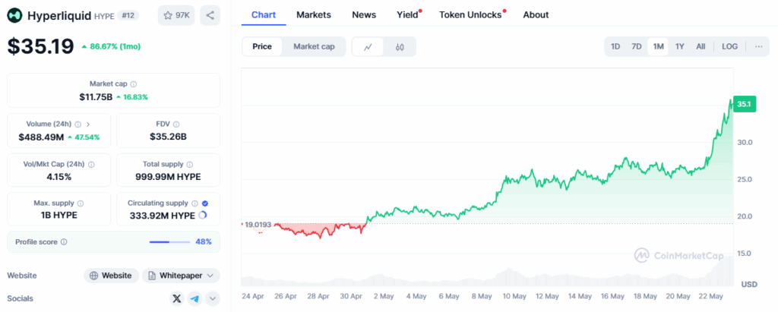
Task: Click Total supply info icon
Action: click(x=189, y=164)
